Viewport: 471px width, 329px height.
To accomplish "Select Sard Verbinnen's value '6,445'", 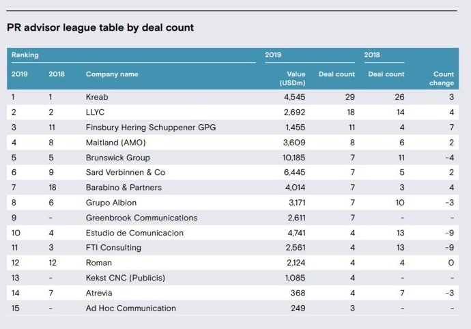I will (295, 173).
